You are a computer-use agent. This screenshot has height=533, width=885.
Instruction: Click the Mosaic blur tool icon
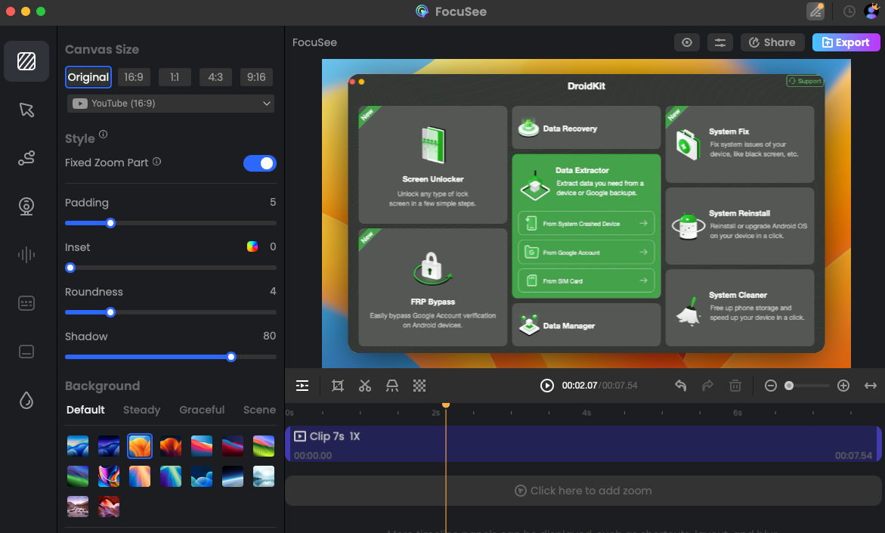click(419, 386)
